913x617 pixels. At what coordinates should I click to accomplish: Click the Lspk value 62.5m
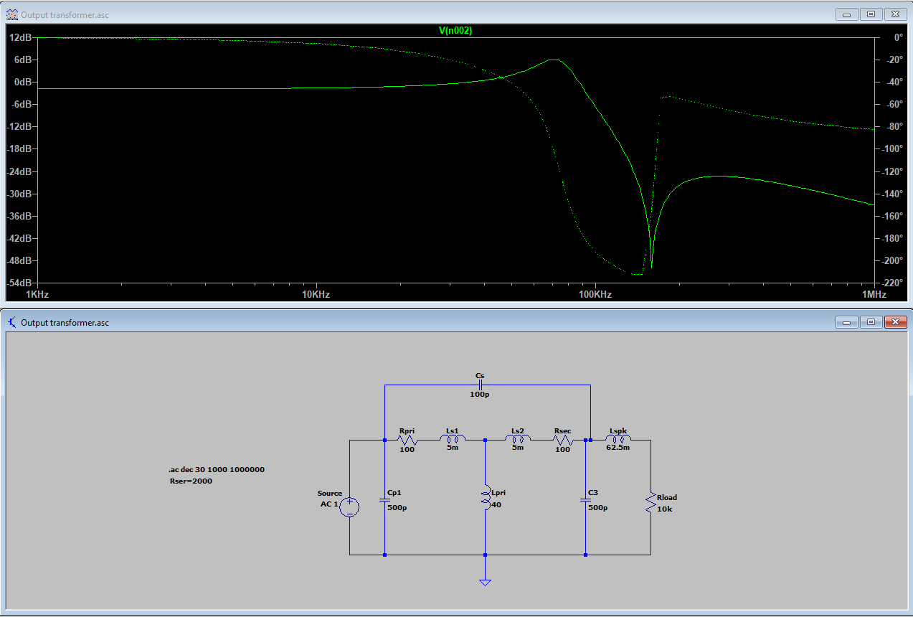(x=618, y=449)
